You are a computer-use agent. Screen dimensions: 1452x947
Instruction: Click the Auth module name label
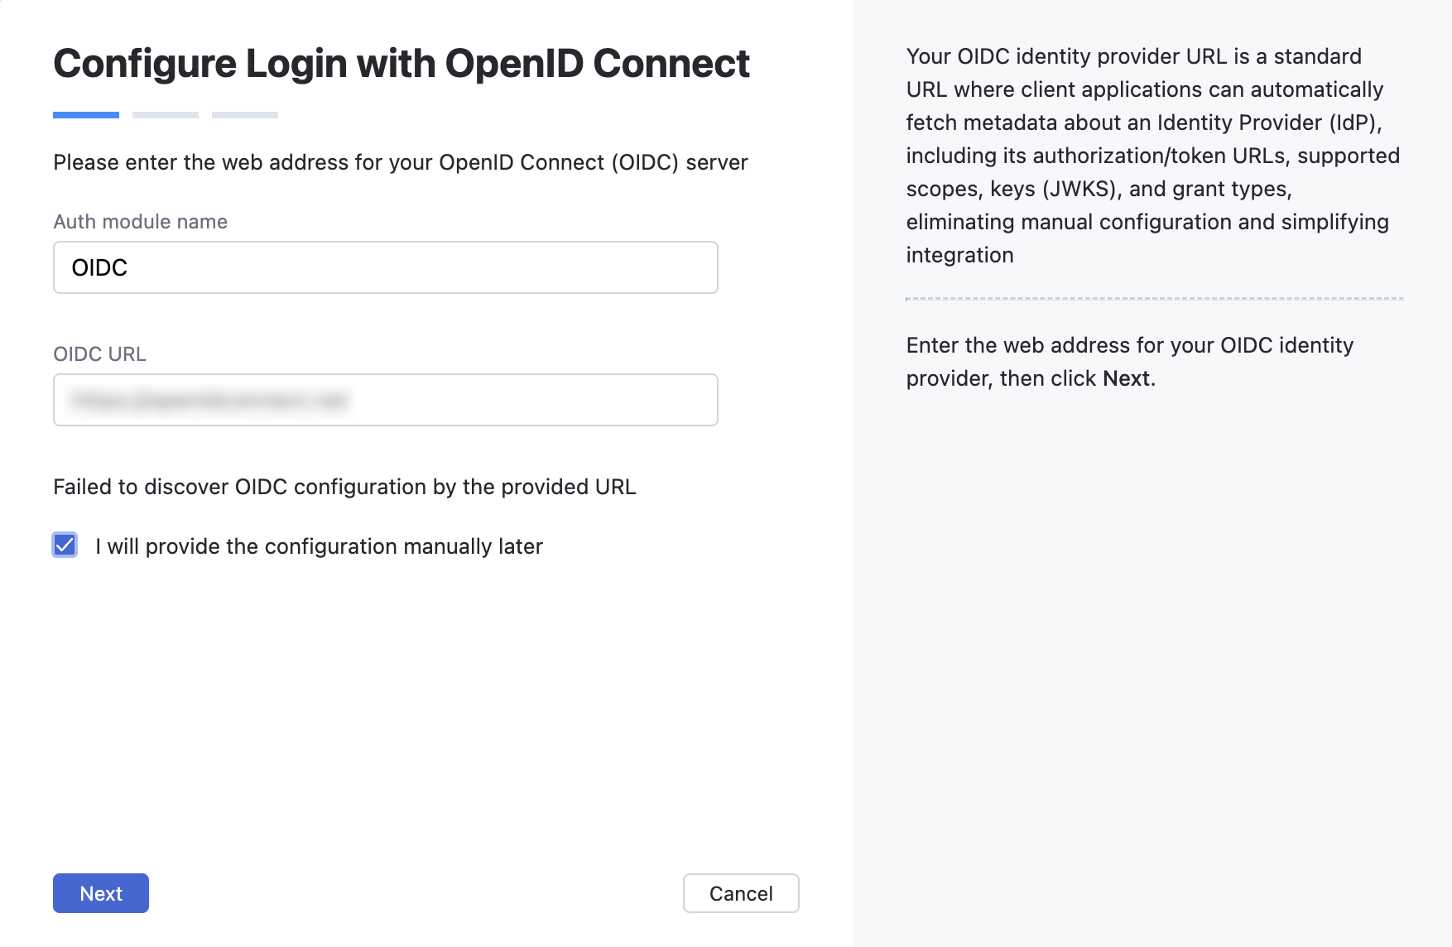pos(140,221)
